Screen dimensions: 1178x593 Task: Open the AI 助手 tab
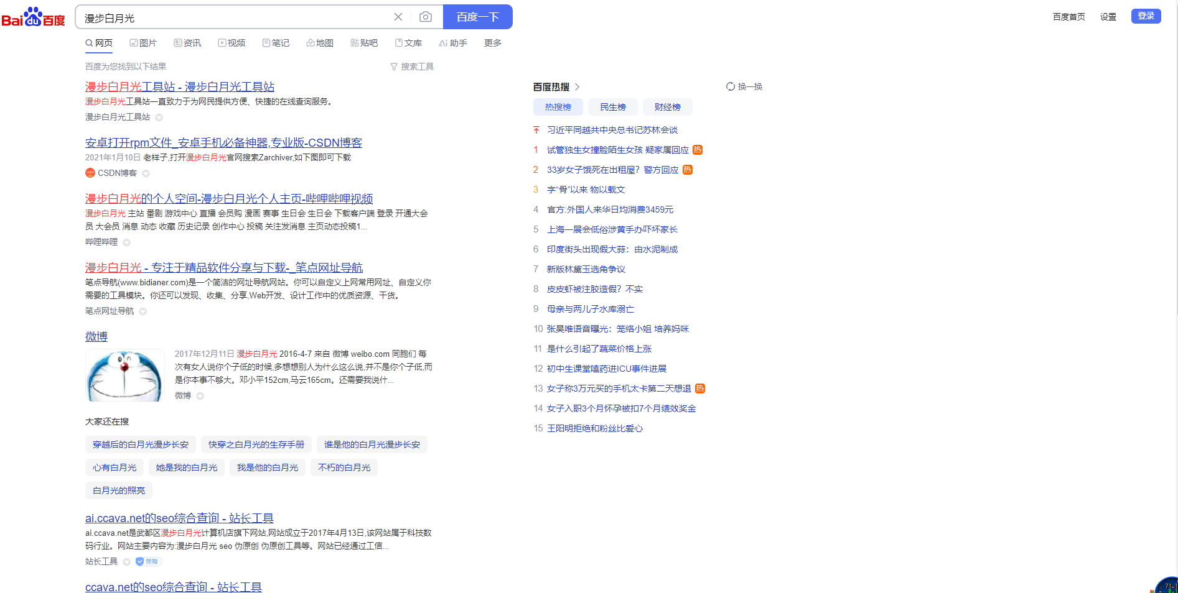tap(453, 43)
